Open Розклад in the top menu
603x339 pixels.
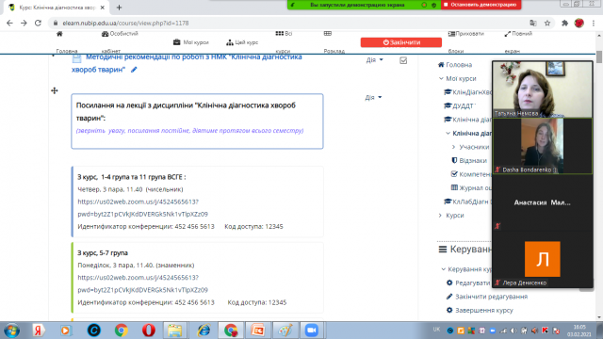pyautogui.click(x=334, y=42)
